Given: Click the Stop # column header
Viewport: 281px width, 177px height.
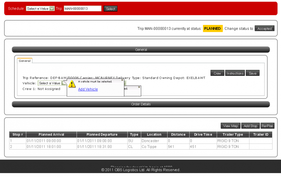Looking at the screenshot, I should [18, 135].
